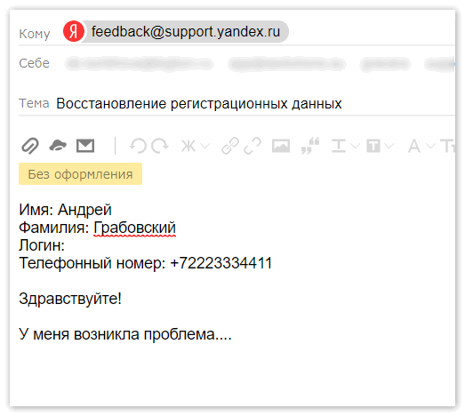Viewport: 465px width, 416px height.
Task: Open the text color dropdown
Action: 355,146
